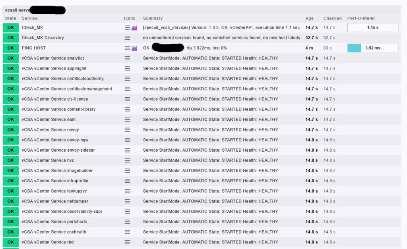This screenshot has height=249, width=407.
Task: Click the '83 s' checked value for PING HOST
Action: point(328,48)
